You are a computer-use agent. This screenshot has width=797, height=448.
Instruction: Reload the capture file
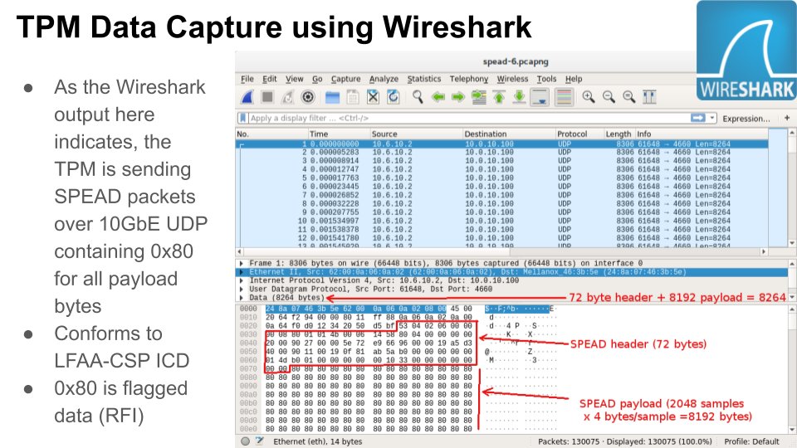click(x=393, y=96)
